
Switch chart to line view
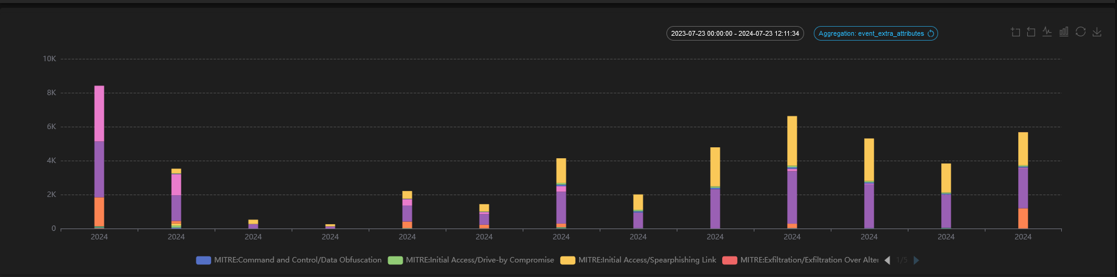pyautogui.click(x=1047, y=32)
